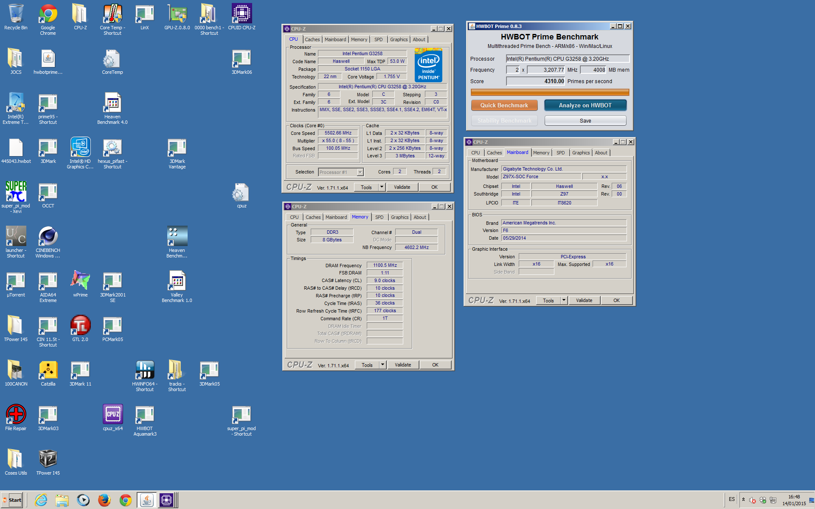Screen dimensions: 815x509
Task: Click Analyze on HWBOT button
Action: [x=585, y=105]
